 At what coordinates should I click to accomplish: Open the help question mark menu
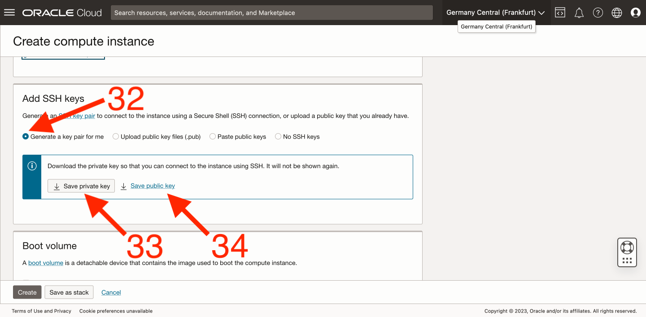click(x=598, y=13)
